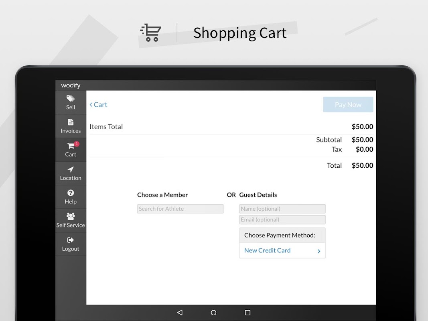Tap Android home circle button
The width and height of the screenshot is (428, 321).
pos(213,313)
